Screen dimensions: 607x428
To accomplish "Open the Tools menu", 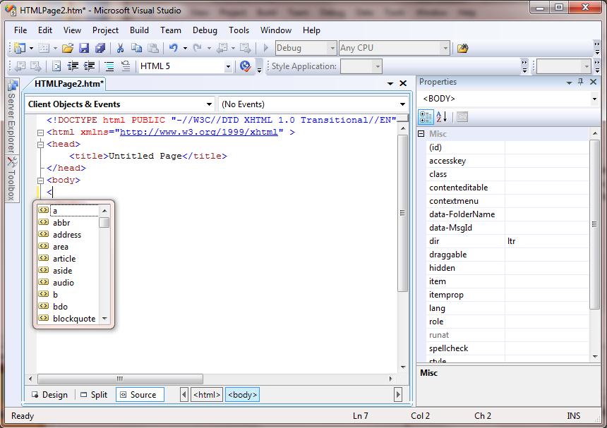I will pyautogui.click(x=239, y=30).
